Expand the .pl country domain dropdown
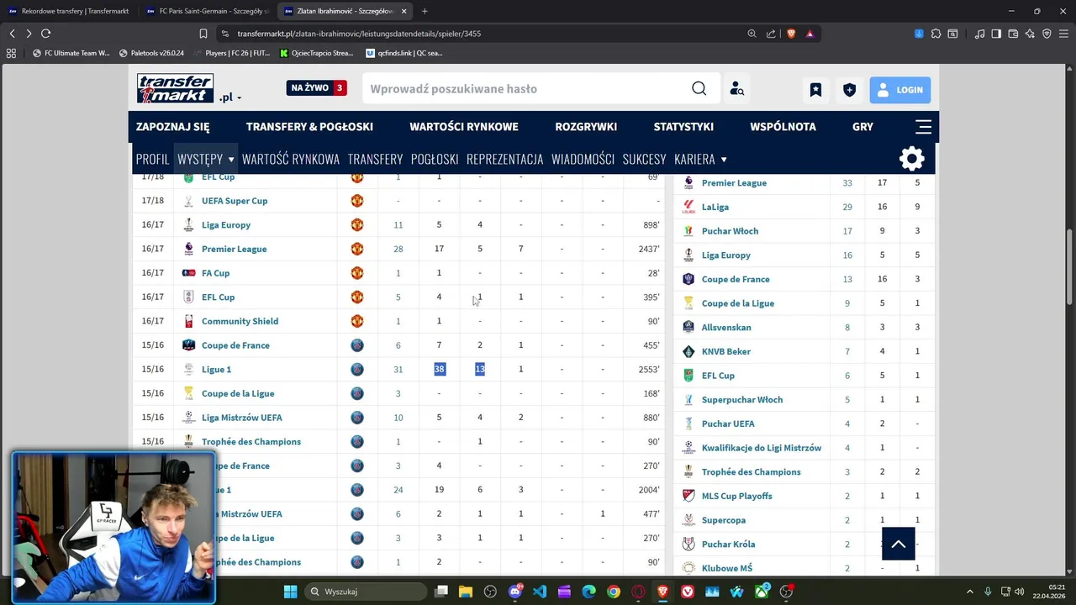This screenshot has height=605, width=1076. pos(230,97)
